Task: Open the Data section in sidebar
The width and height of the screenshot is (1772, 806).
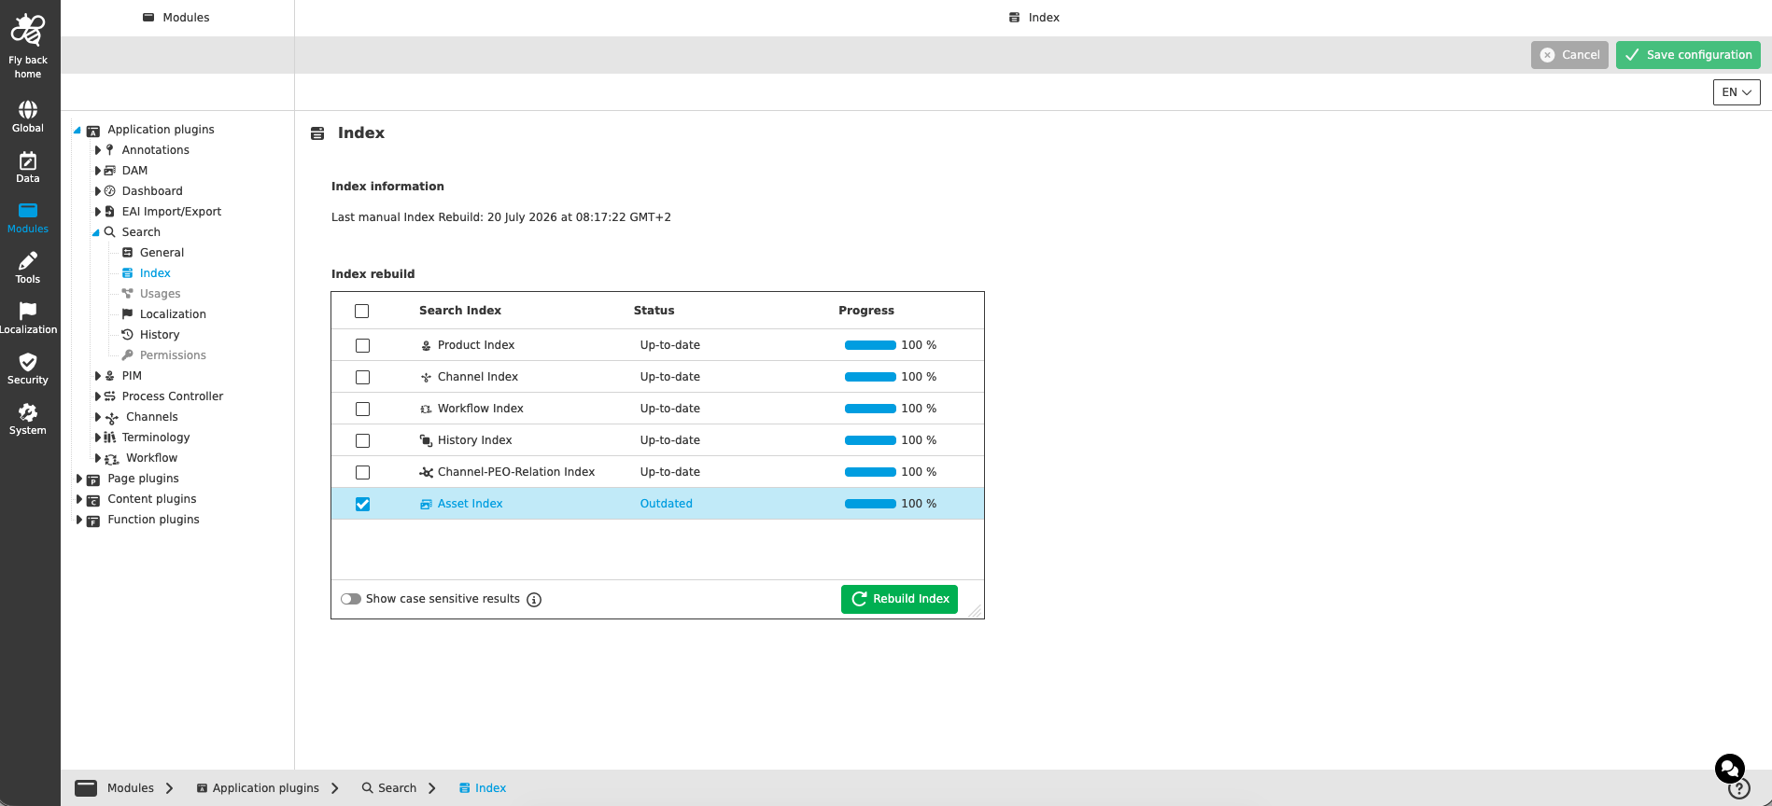Action: (x=28, y=167)
